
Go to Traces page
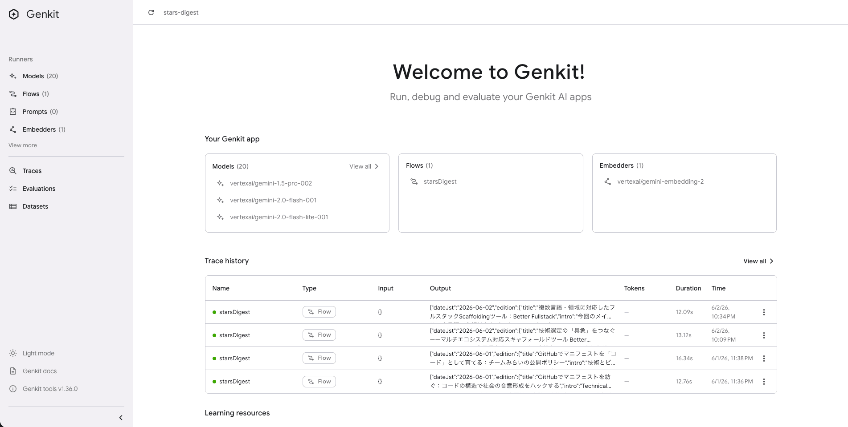[32, 171]
